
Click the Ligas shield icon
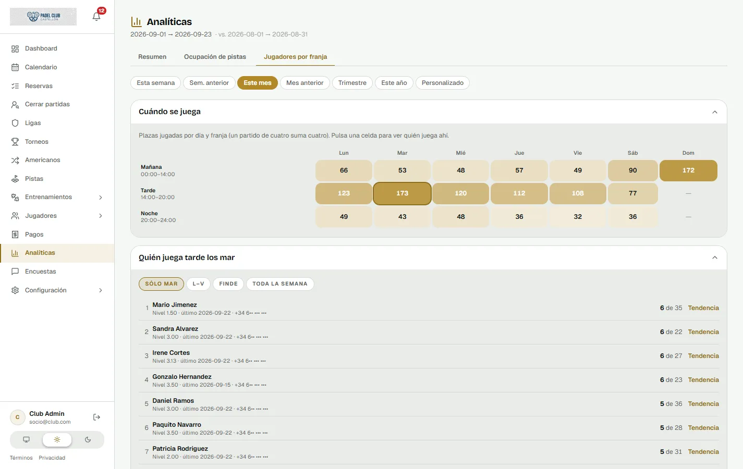15,123
